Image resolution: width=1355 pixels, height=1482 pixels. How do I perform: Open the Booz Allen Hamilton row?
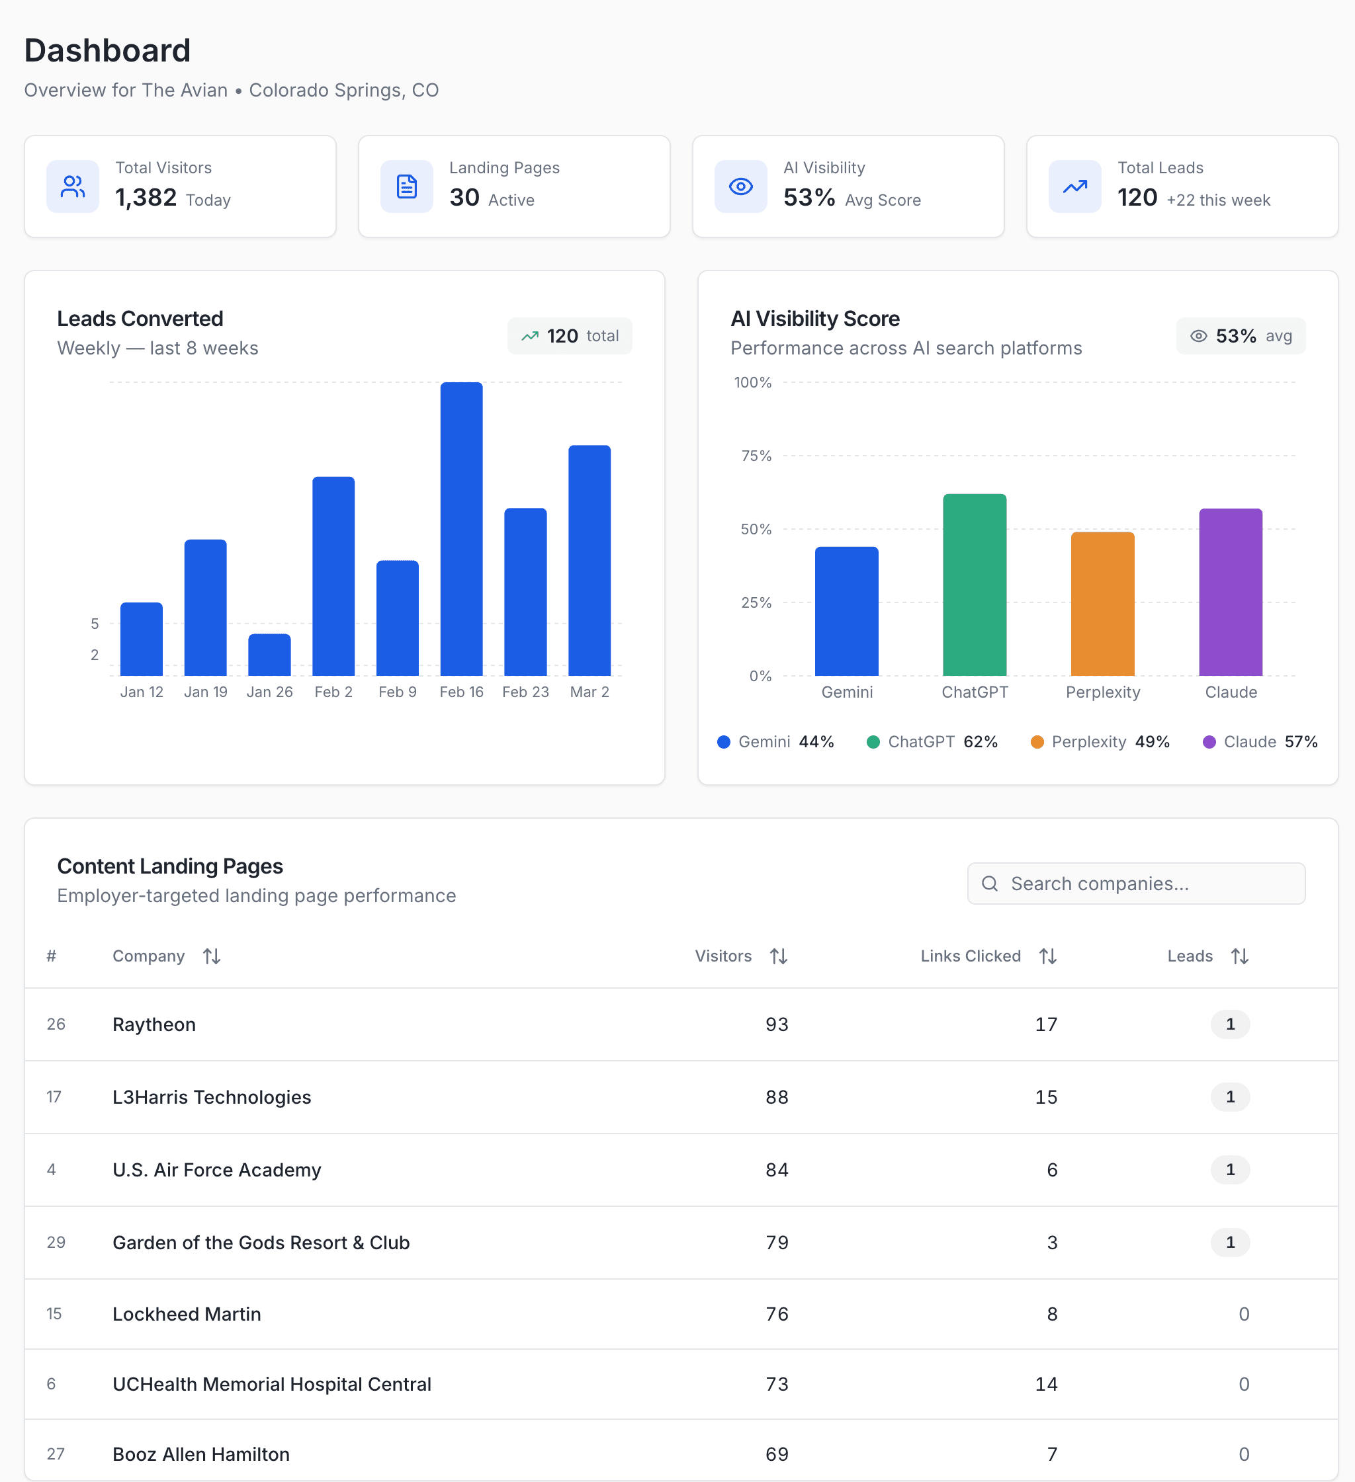point(681,1451)
